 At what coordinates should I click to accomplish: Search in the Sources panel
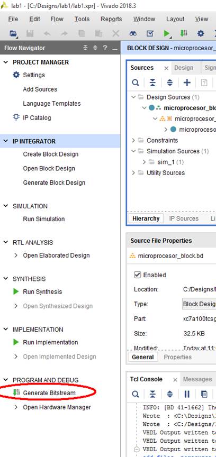point(135,83)
